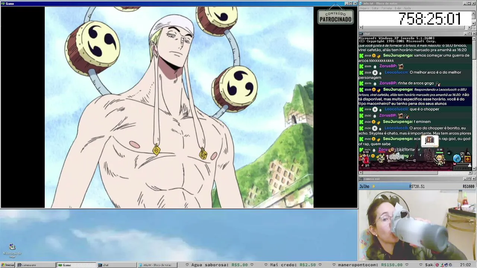Click the Game window title bar icon
The width and height of the screenshot is (477, 268).
3,3
